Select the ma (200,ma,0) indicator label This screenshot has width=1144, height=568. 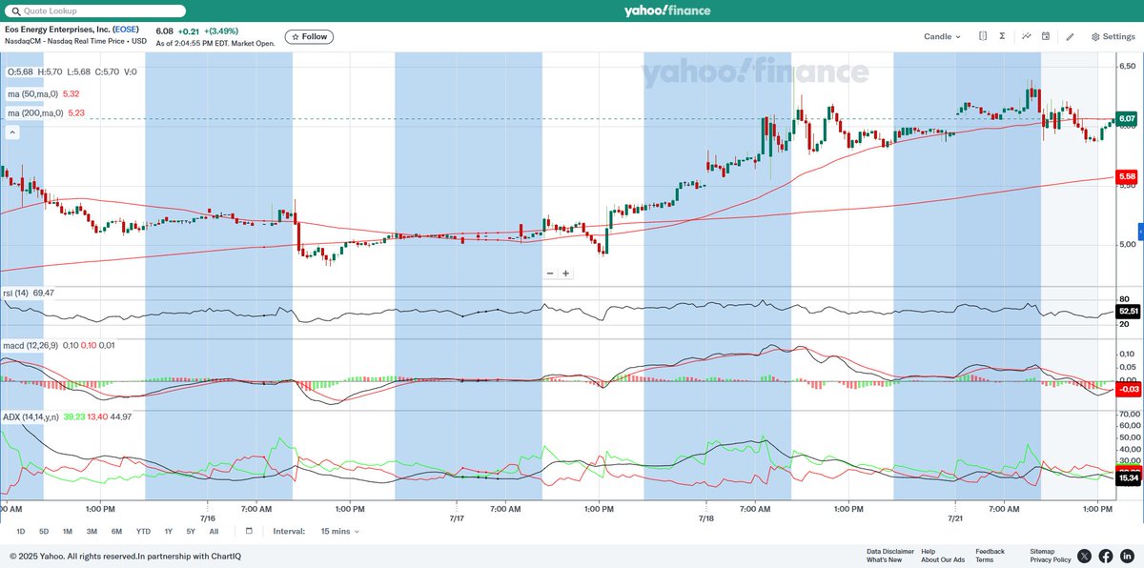coord(35,112)
